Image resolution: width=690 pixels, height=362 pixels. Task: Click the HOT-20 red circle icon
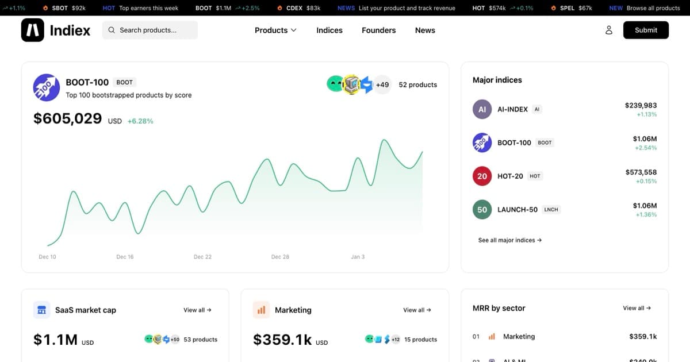pyautogui.click(x=482, y=176)
